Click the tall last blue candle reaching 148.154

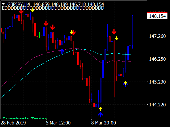132,30
